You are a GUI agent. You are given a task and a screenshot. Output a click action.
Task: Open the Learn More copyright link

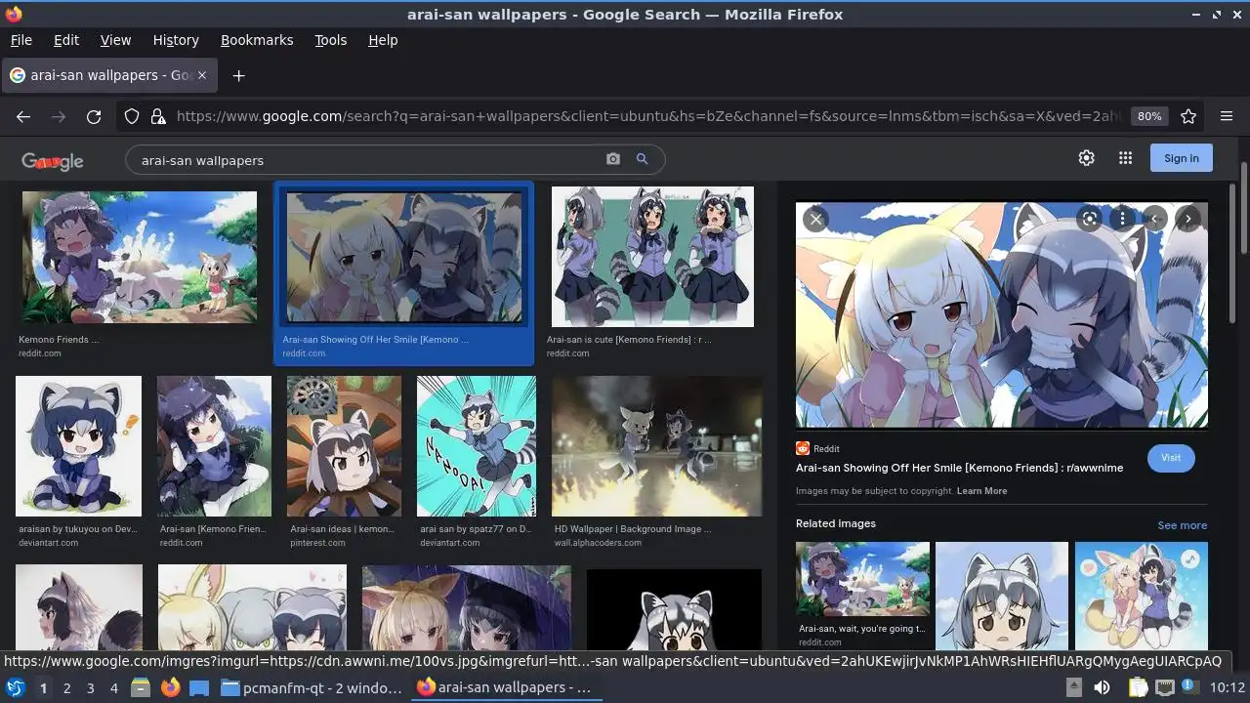[x=981, y=491]
